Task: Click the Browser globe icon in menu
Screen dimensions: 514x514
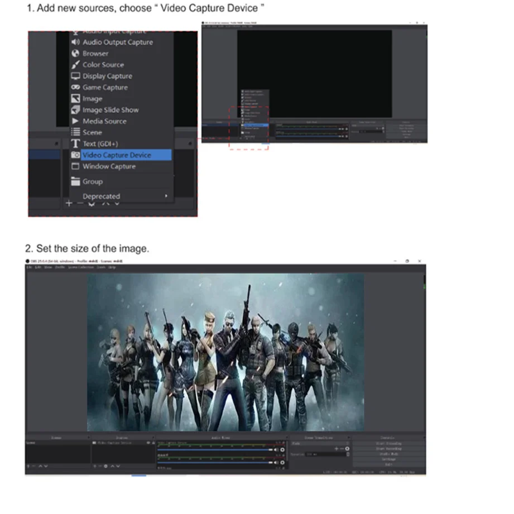Action: (x=76, y=53)
